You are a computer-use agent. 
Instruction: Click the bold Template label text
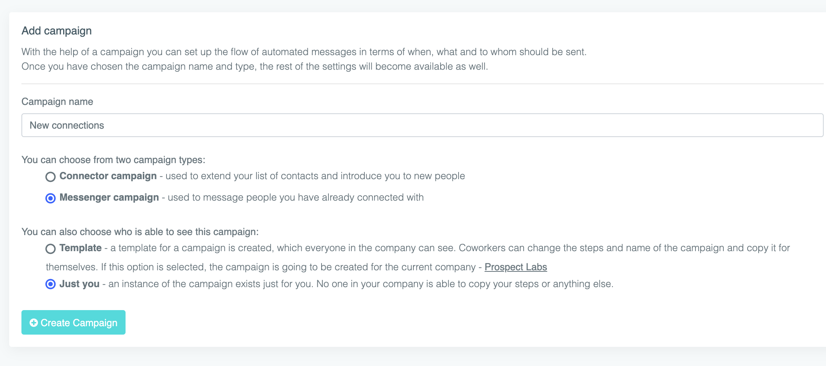80,248
